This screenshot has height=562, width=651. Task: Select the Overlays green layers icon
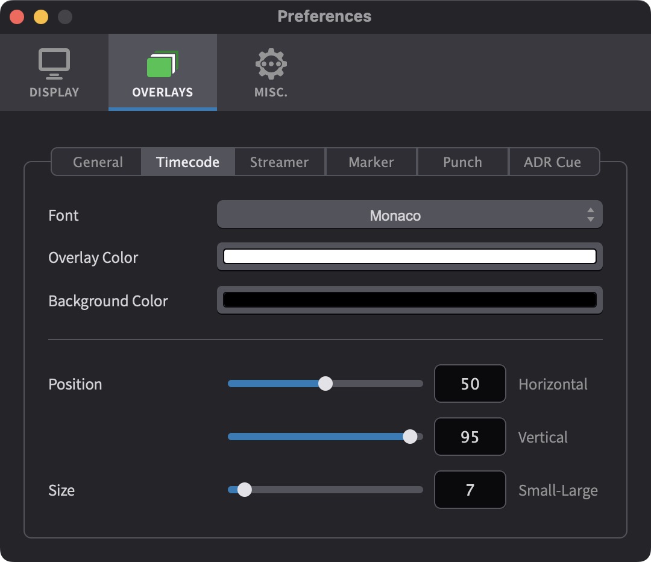163,64
